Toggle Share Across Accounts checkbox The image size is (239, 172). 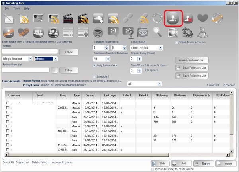[x=176, y=42]
